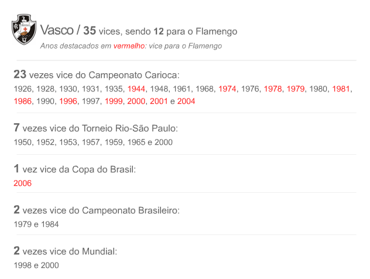Viewport: 370px width, 279px height.
Task: Click the red year 2006
Action: 22,183
